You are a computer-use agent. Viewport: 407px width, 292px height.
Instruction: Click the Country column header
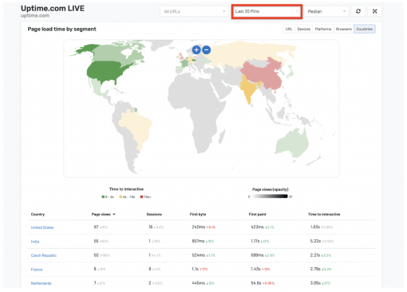[38, 214]
